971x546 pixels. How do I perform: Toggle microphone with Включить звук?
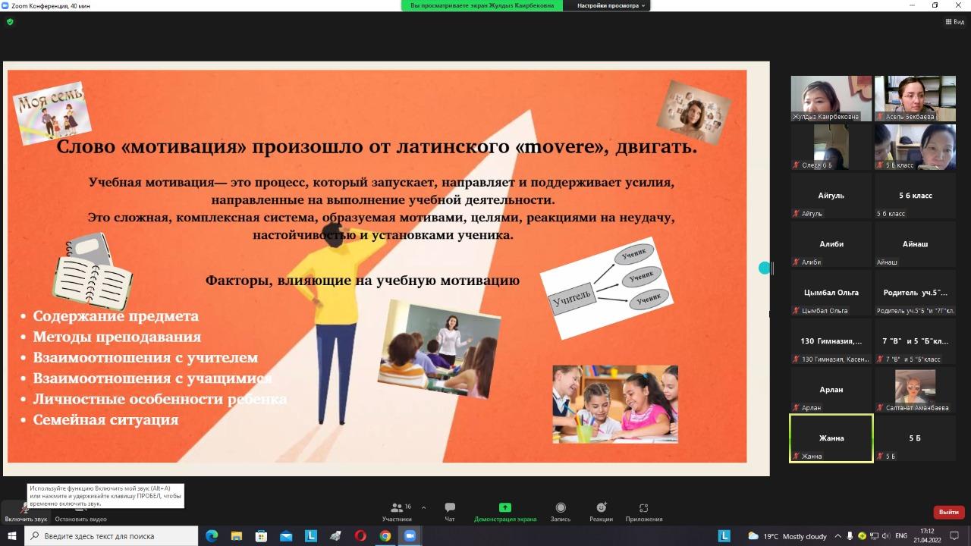tap(25, 512)
